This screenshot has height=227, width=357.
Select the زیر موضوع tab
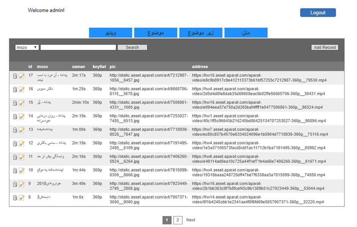201,33
